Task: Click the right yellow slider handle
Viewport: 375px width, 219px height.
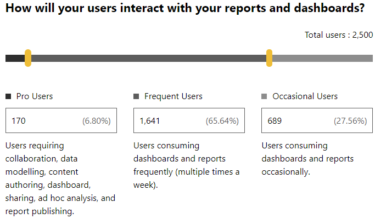Action: [269, 58]
